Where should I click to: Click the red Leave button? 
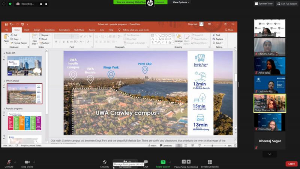[x=291, y=164]
